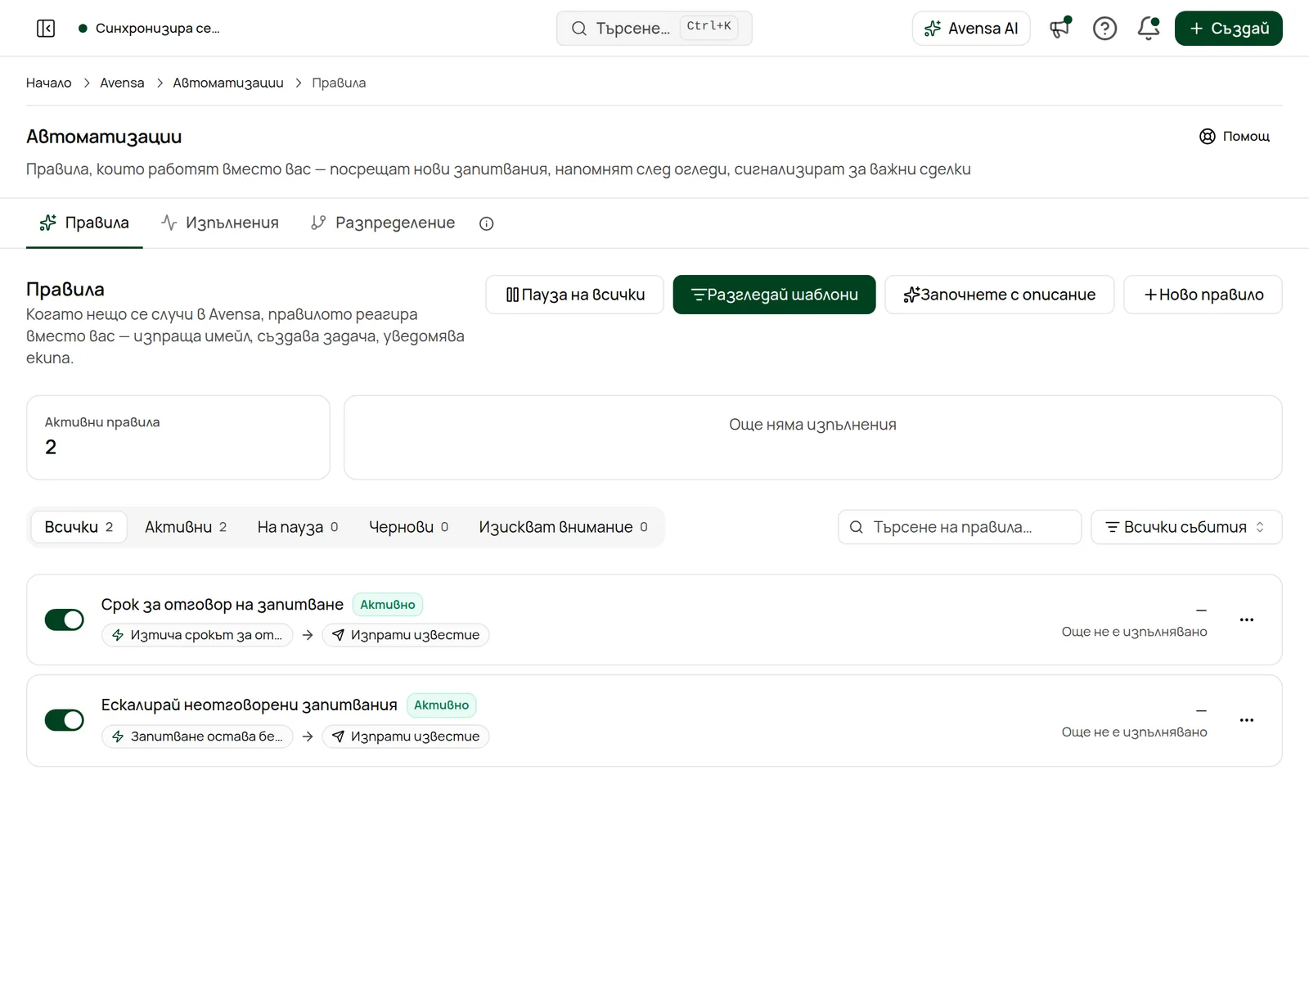Viewport: 1309px width, 982px height.
Task: Click Започнете с описание button
Action: coord(1000,295)
